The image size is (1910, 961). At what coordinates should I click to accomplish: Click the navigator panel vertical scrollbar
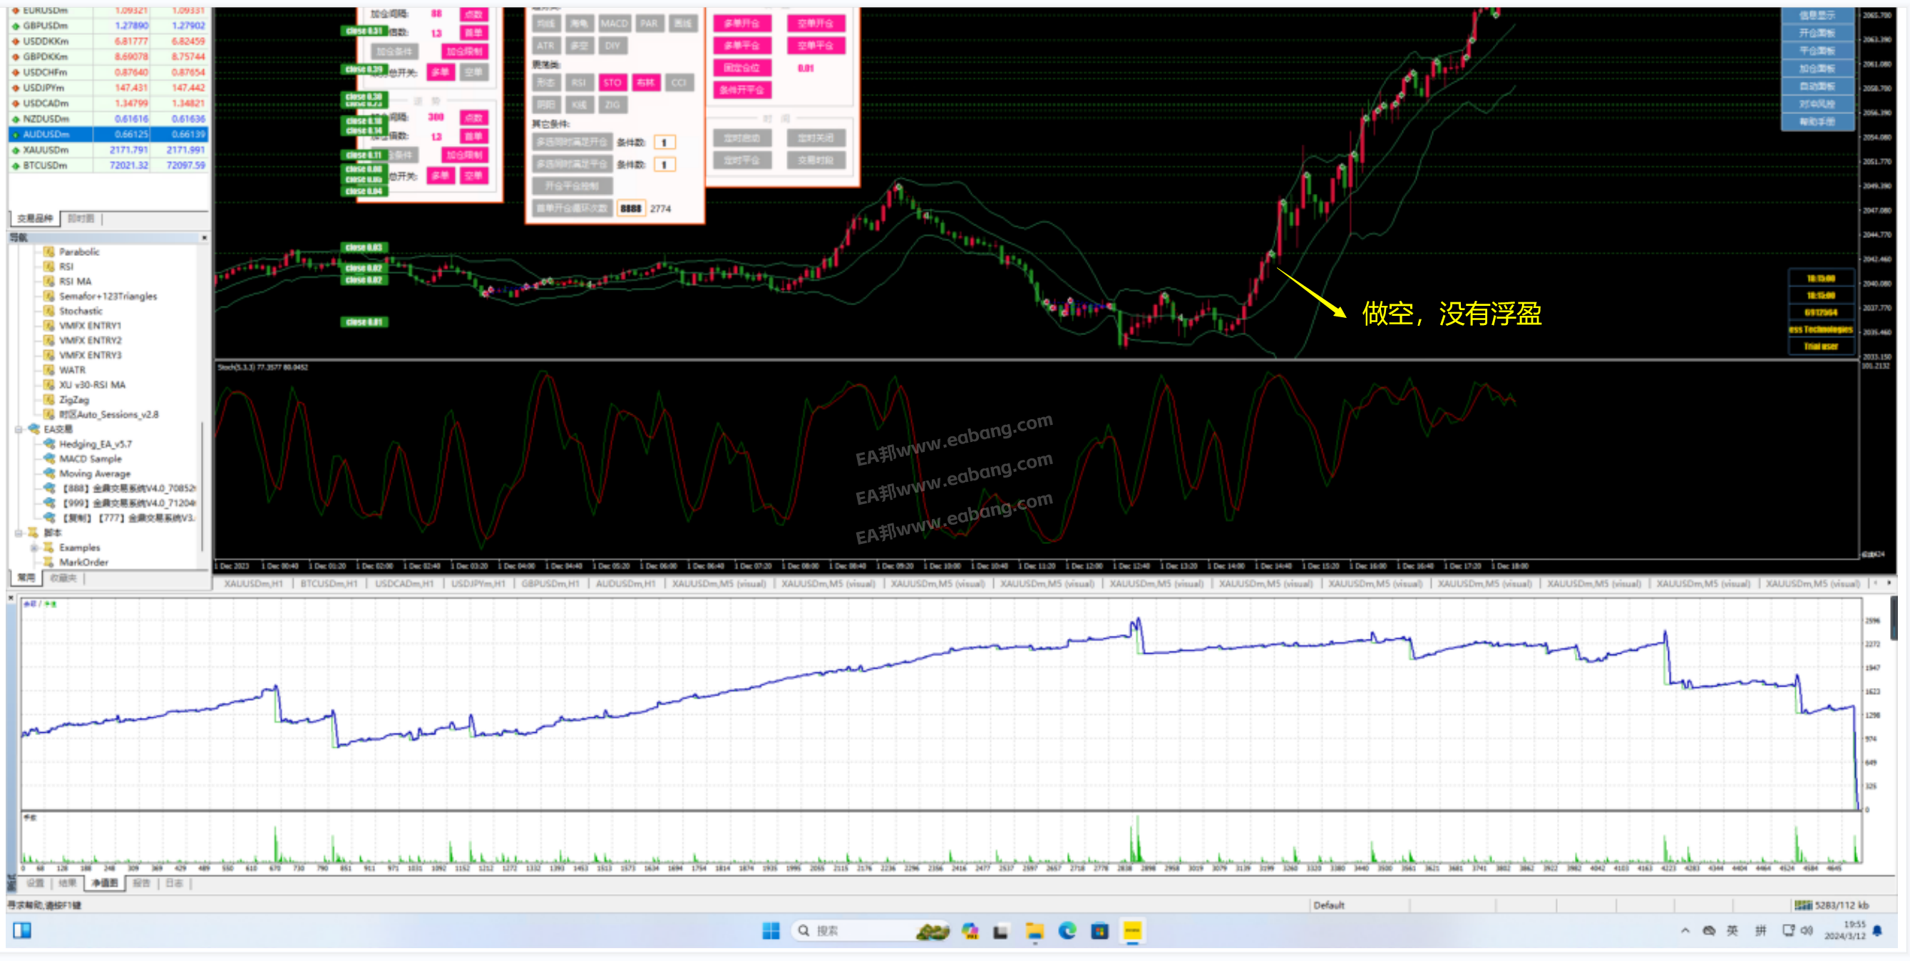click(203, 485)
